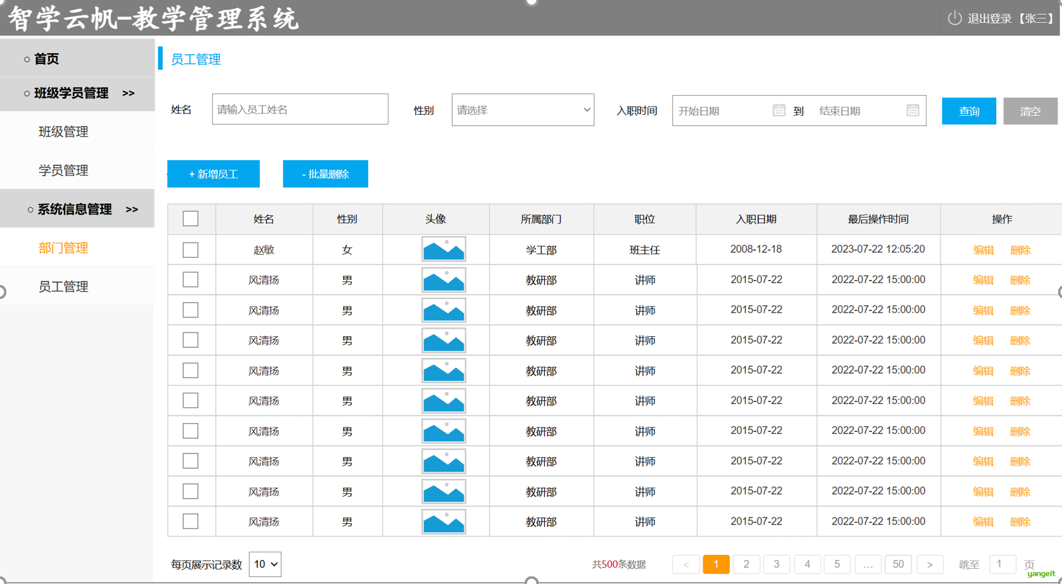The height and width of the screenshot is (584, 1062).
Task: Click the 新增员工 button
Action: point(214,174)
